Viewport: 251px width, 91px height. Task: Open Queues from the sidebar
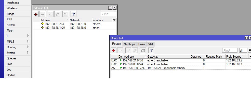click(17, 58)
